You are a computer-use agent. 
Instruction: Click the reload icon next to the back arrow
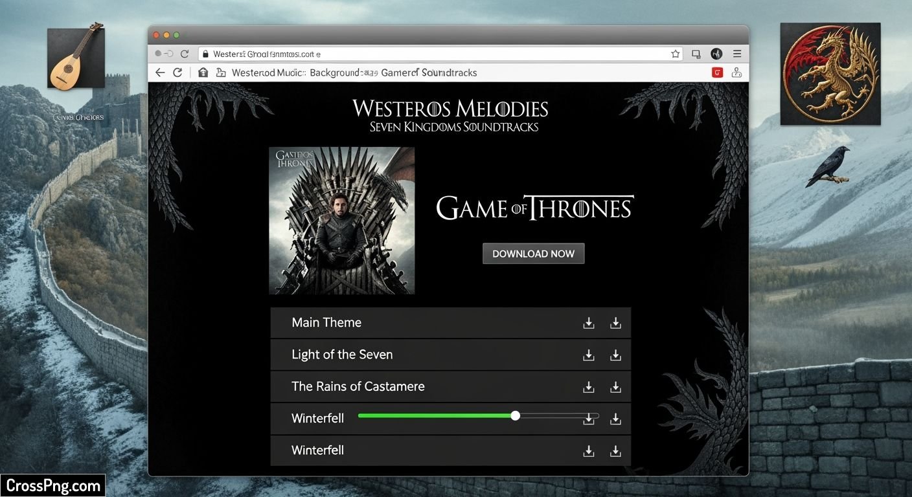pyautogui.click(x=177, y=72)
